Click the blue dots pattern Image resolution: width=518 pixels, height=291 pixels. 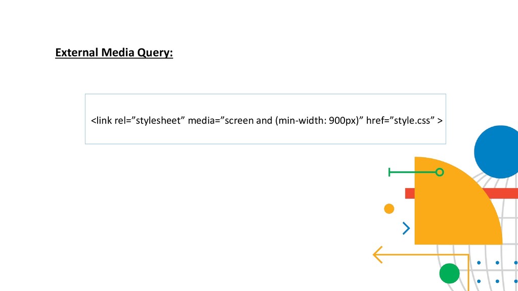tap(497, 272)
